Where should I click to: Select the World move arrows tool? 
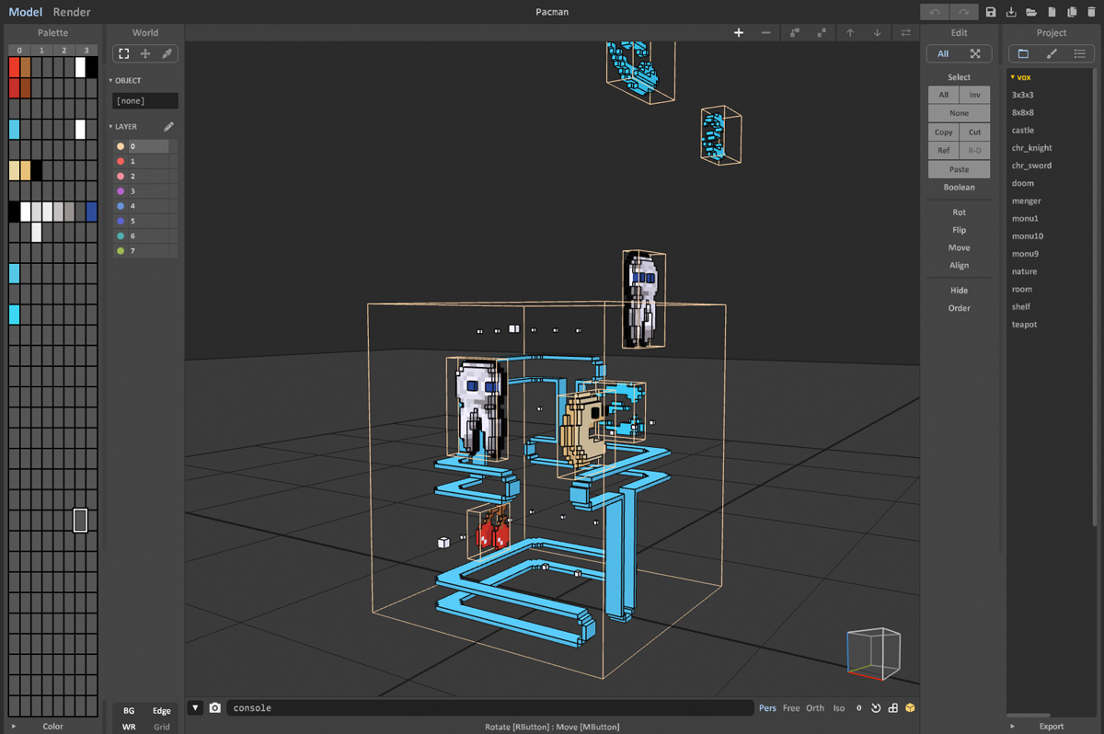pyautogui.click(x=144, y=53)
